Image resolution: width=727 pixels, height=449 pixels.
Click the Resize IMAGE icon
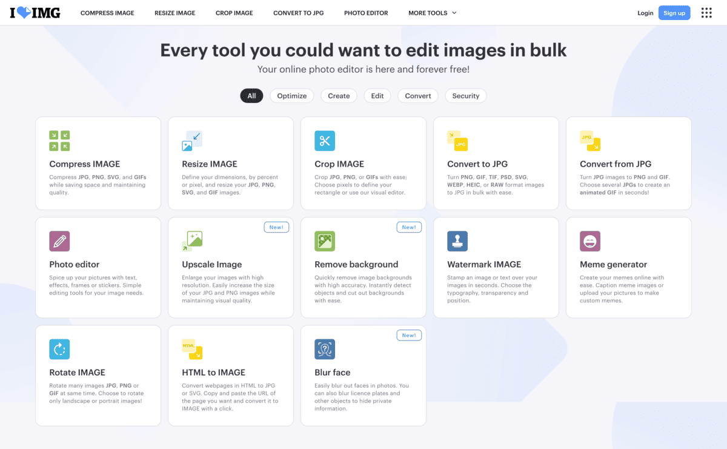(192, 141)
